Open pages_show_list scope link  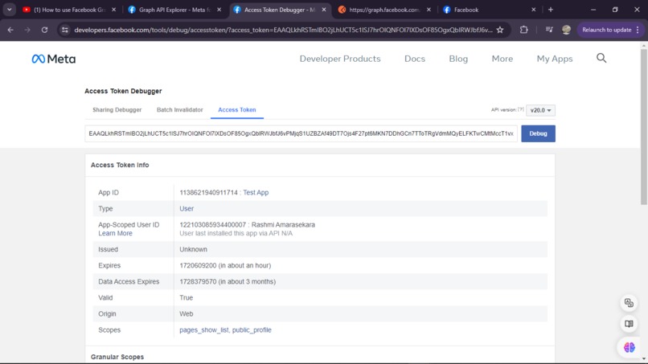(203, 330)
